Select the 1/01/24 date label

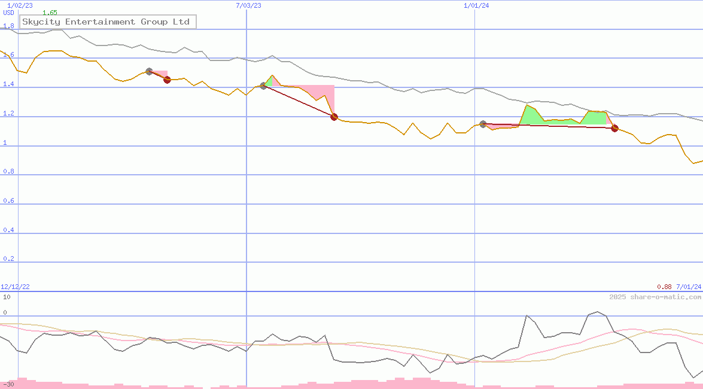pyautogui.click(x=476, y=5)
